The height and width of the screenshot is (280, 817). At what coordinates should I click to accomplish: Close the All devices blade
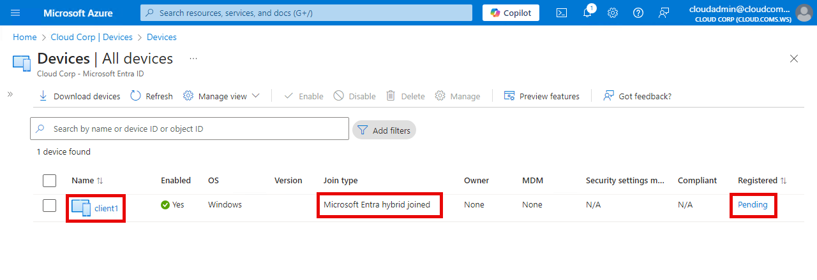click(794, 59)
